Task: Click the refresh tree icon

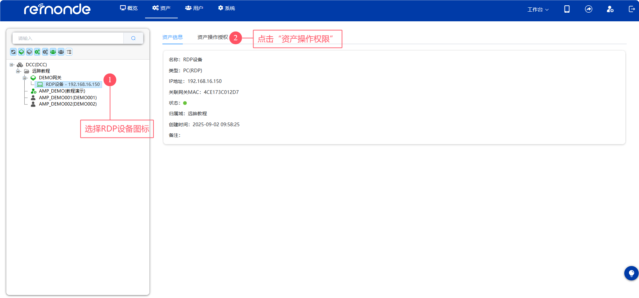Action: pos(13,52)
